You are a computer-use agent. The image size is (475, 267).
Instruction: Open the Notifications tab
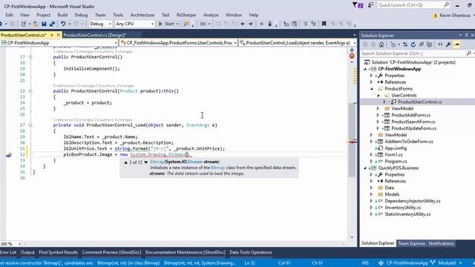pyautogui.click(x=441, y=243)
